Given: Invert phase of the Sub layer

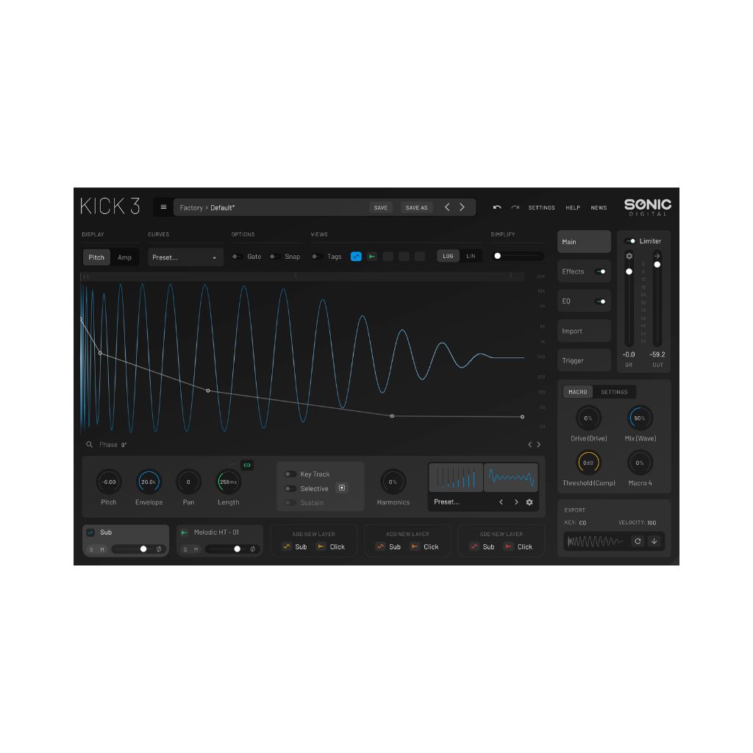Looking at the screenshot, I should pos(159,549).
